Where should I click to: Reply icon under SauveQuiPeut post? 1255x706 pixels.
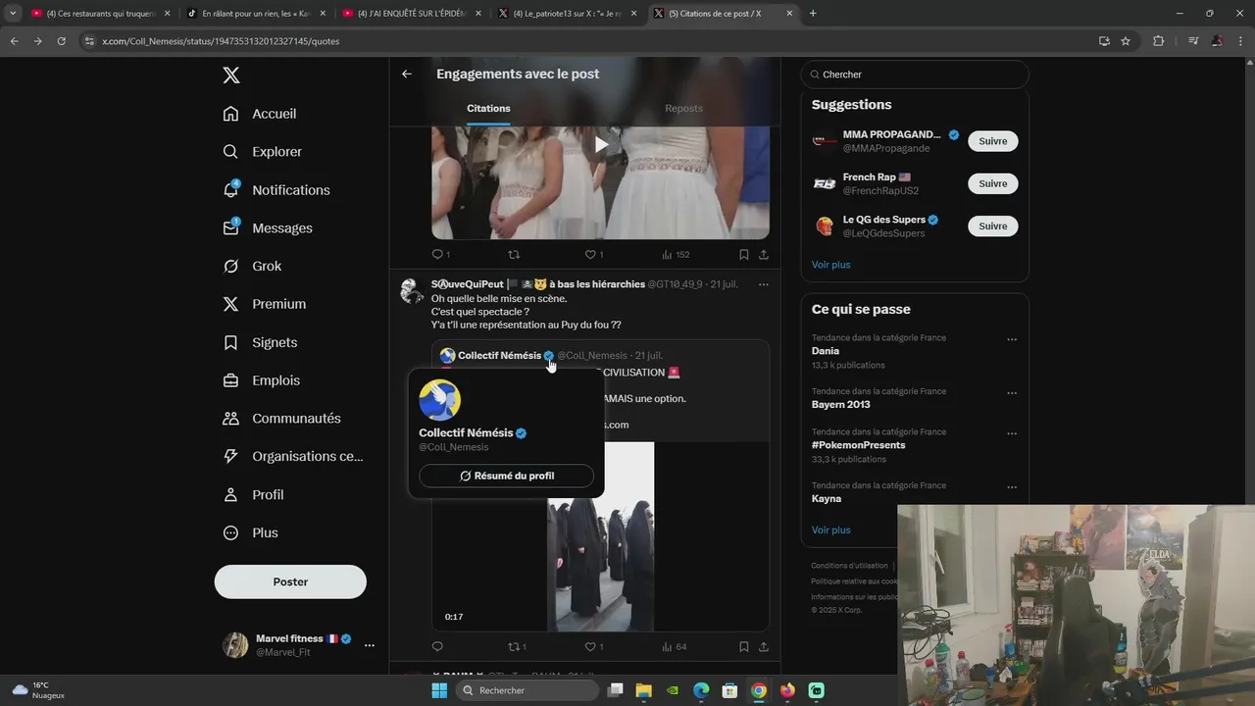(x=437, y=647)
